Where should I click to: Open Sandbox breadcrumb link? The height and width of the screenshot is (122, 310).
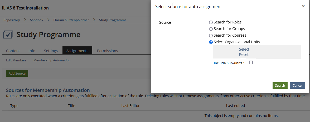point(36,20)
